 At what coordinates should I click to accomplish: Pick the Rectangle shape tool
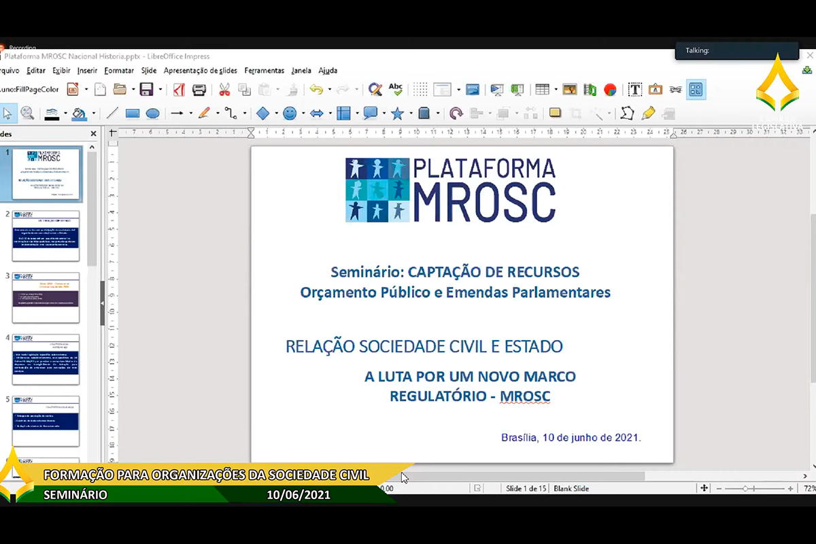(133, 114)
